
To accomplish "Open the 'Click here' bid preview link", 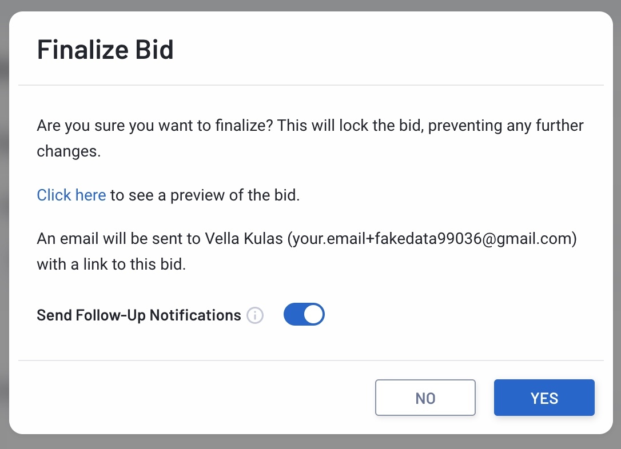I will [71, 195].
